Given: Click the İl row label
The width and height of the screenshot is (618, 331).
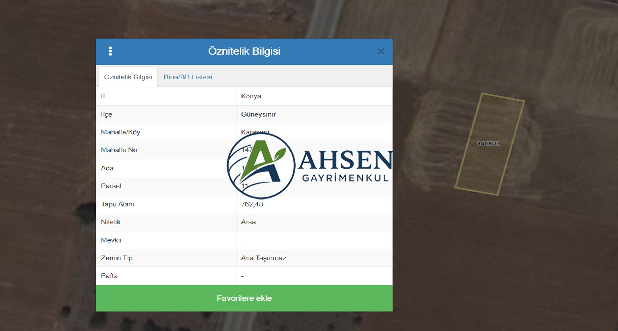Looking at the screenshot, I should [103, 96].
